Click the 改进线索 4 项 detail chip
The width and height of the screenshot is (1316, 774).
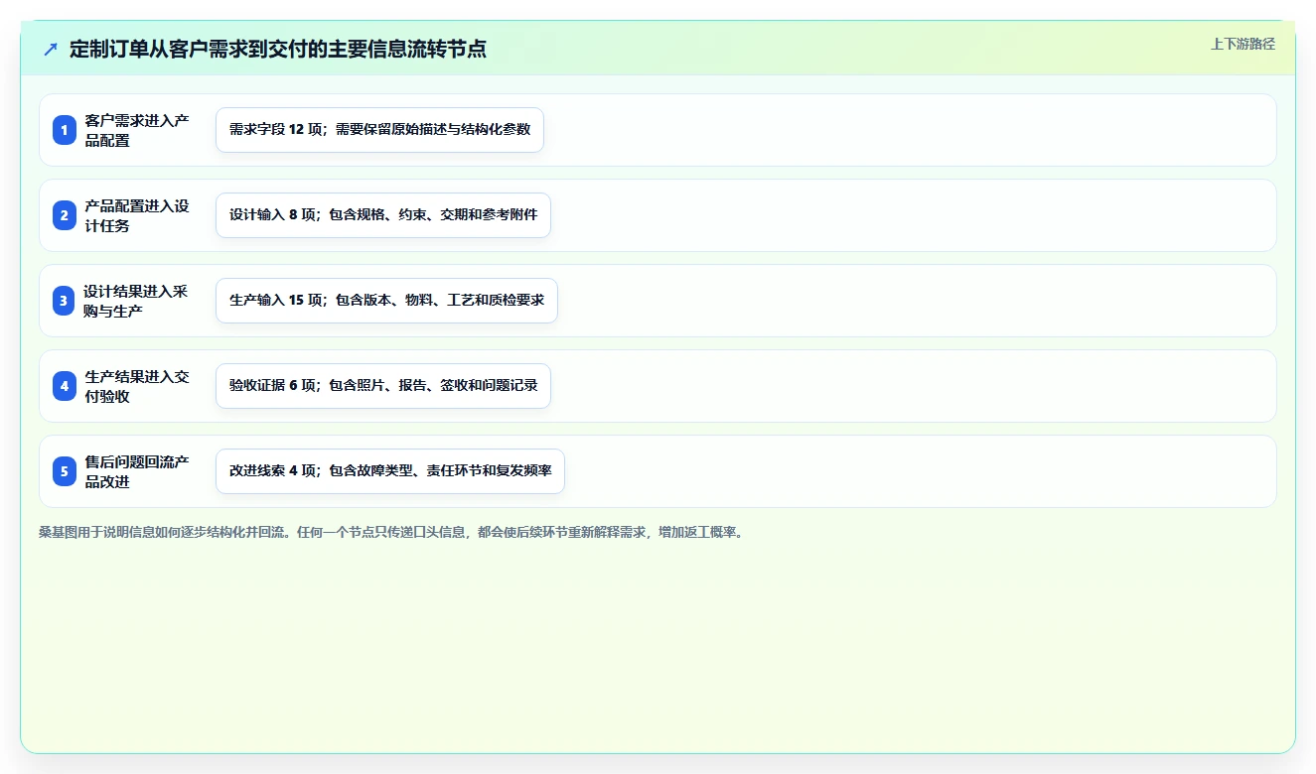390,471
